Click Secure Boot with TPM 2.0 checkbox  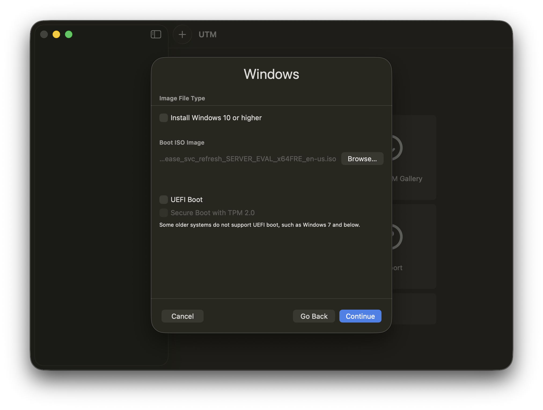164,213
